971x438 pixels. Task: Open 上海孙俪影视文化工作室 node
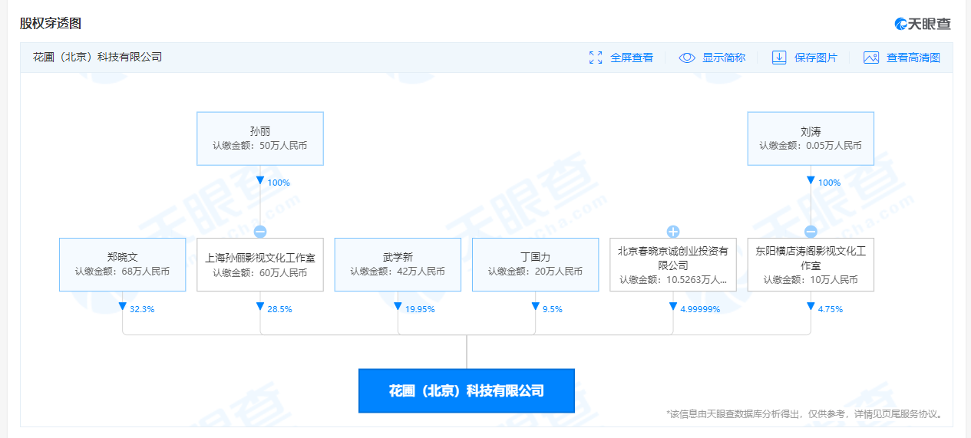click(260, 265)
